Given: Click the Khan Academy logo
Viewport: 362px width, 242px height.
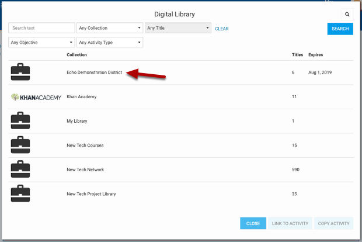Looking at the screenshot, I should pos(36,97).
